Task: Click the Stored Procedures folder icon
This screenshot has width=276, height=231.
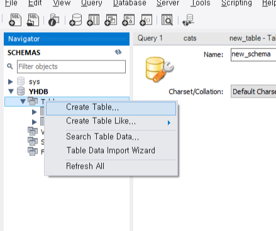Action: point(33,141)
